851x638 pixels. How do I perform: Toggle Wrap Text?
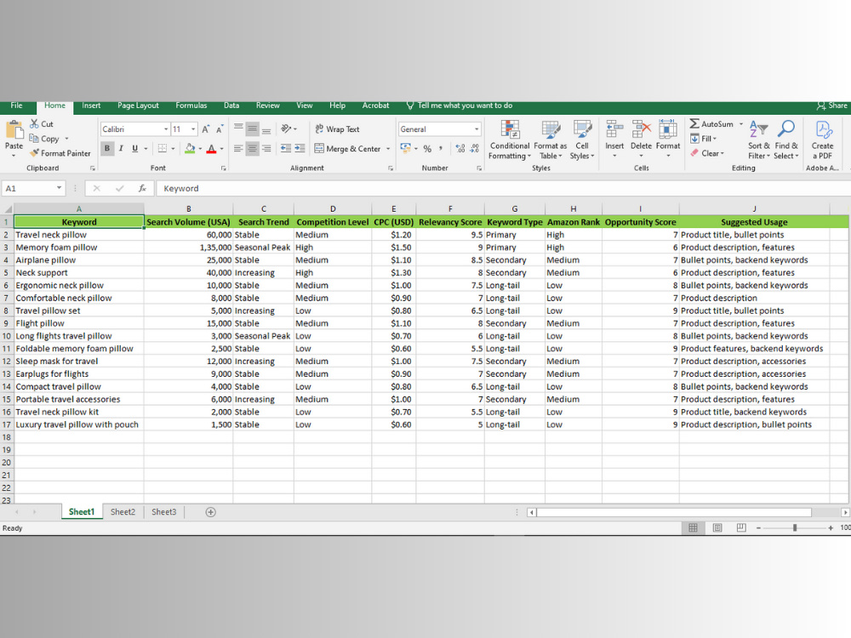tap(337, 129)
